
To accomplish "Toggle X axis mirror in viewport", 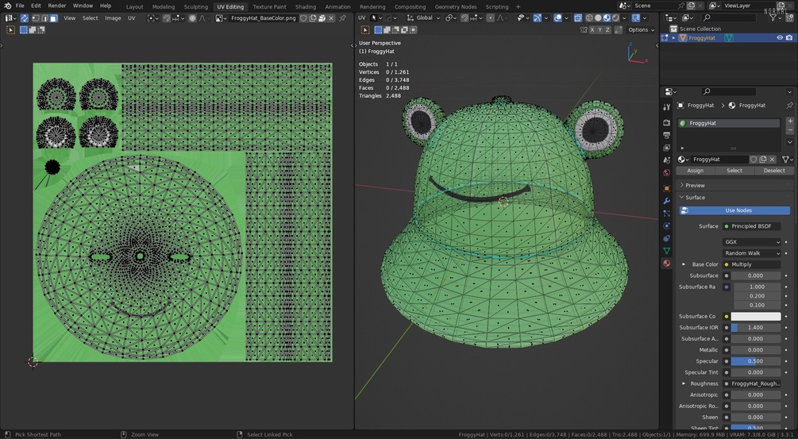I will tap(592, 30).
